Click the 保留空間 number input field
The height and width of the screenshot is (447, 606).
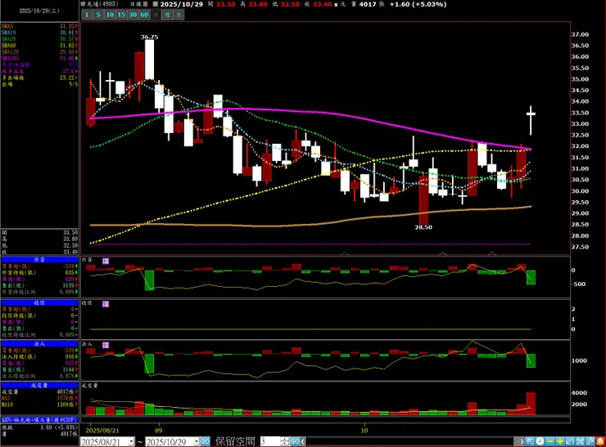tap(269, 440)
